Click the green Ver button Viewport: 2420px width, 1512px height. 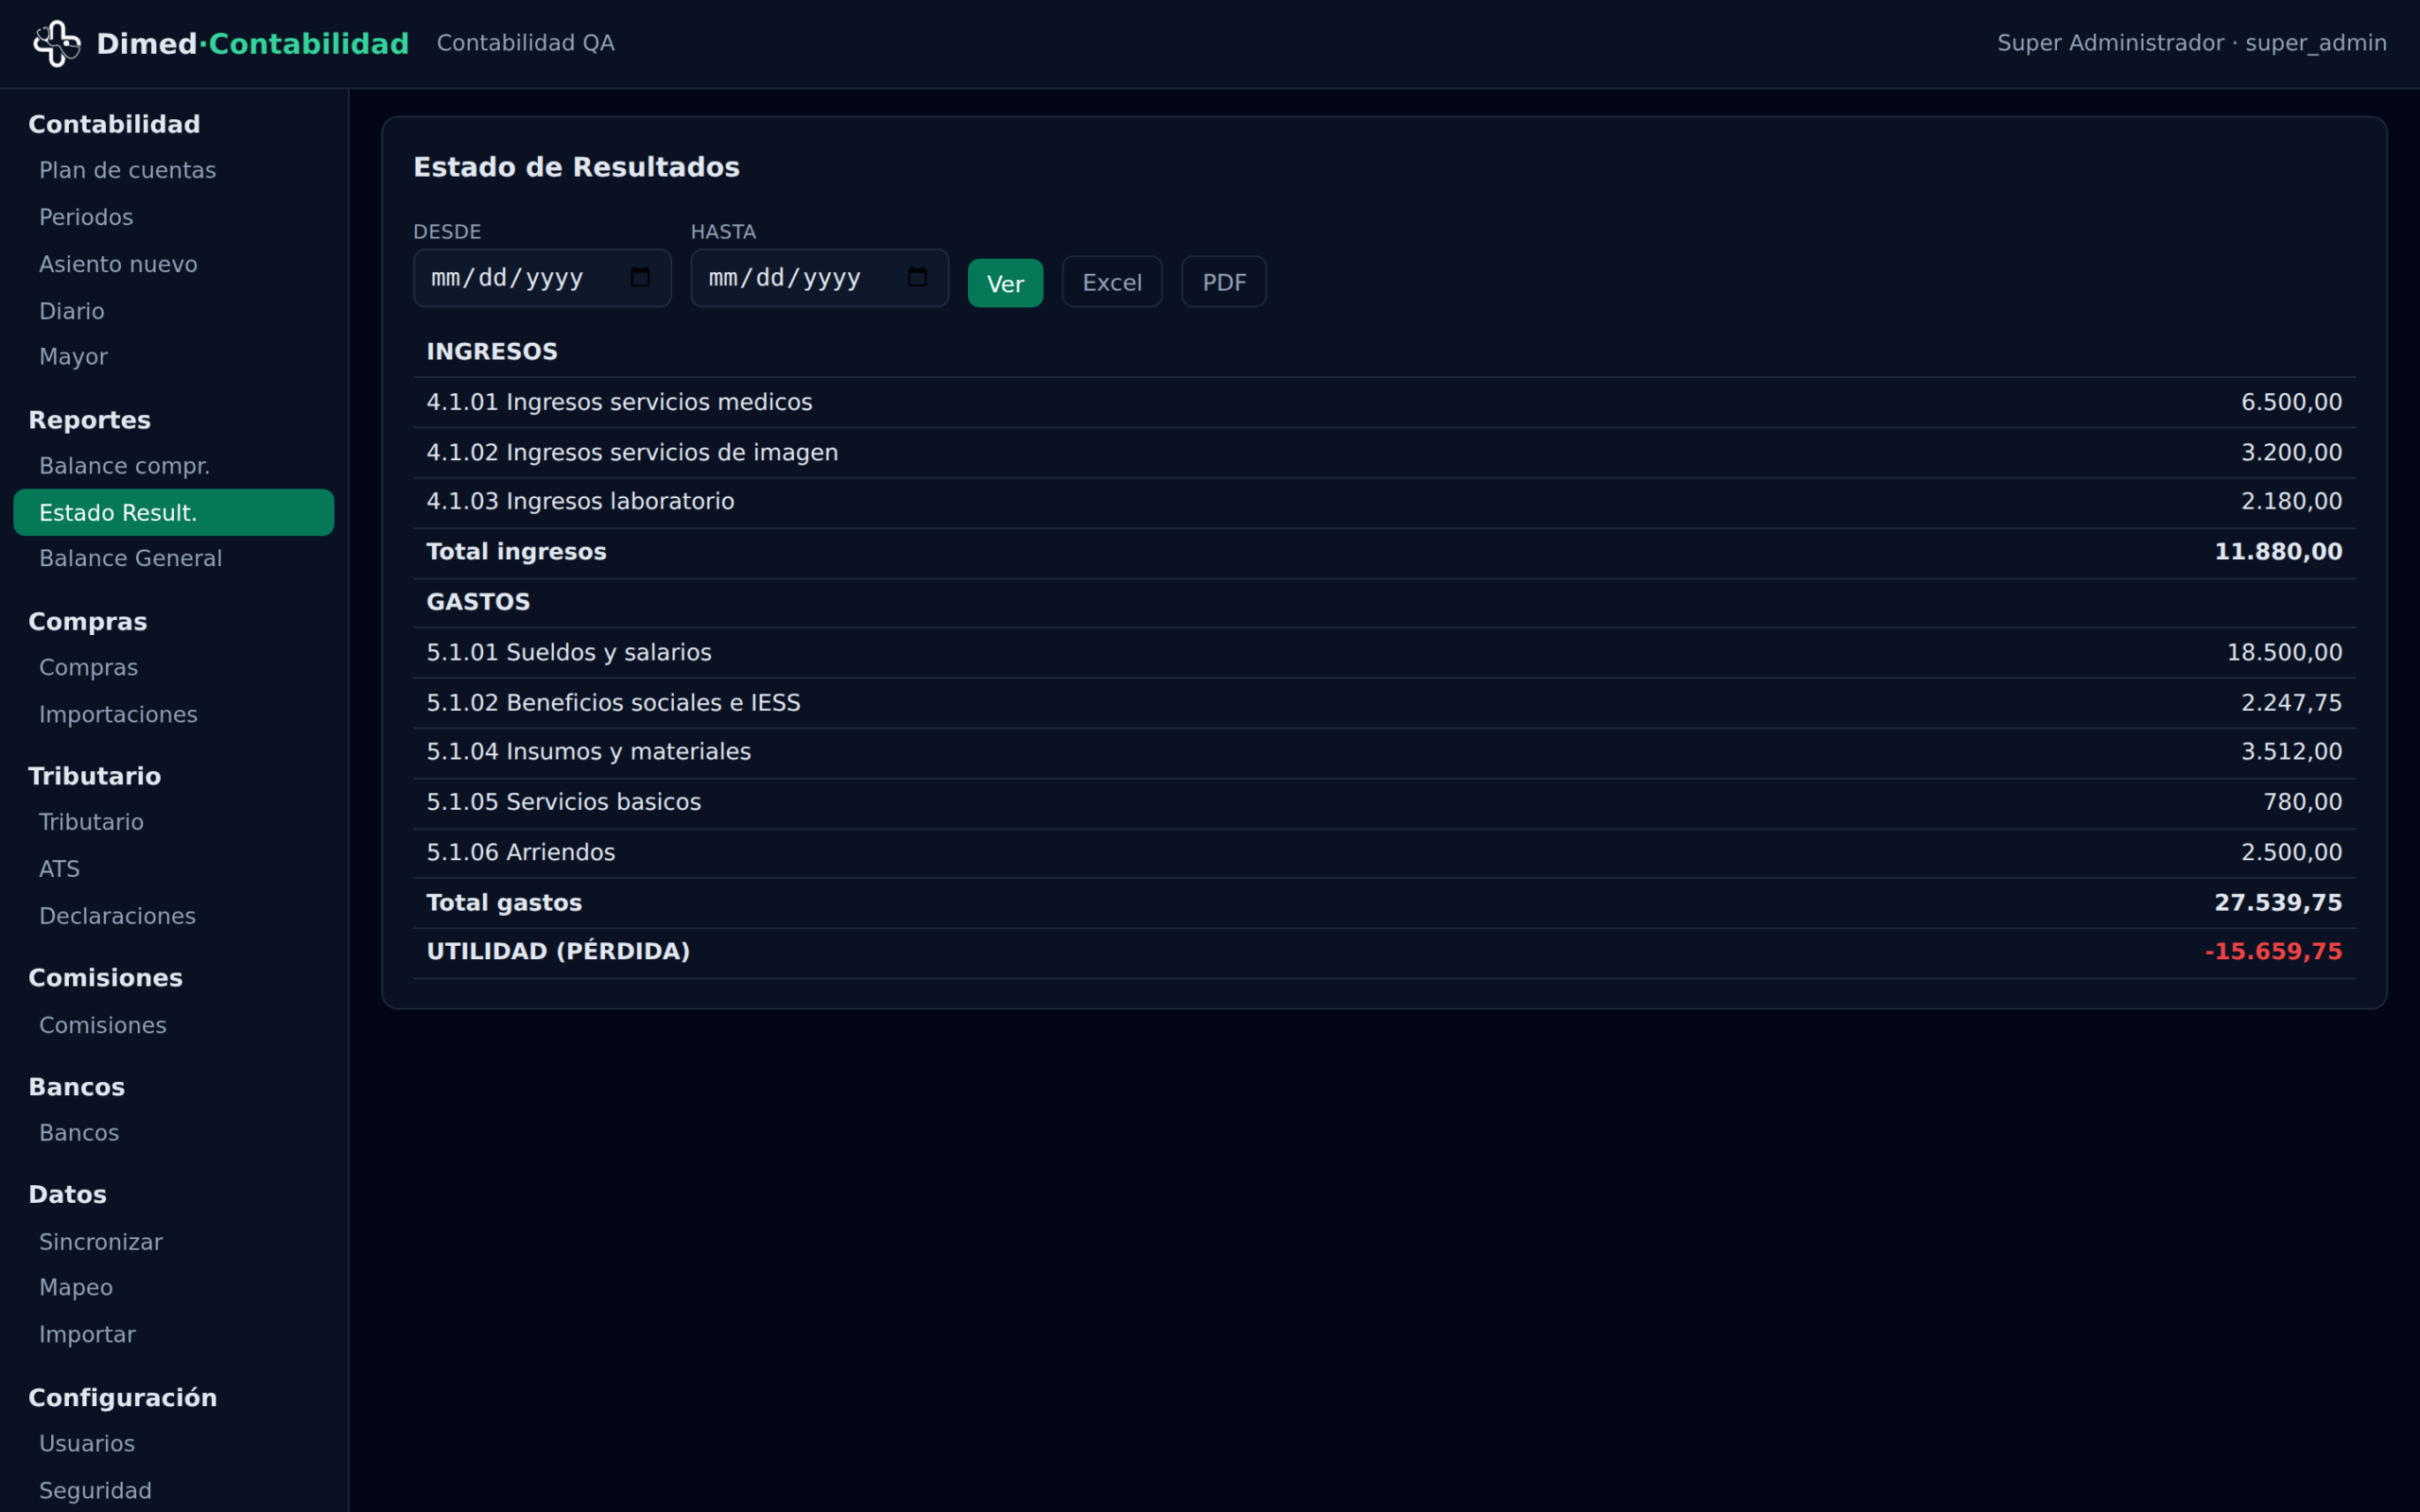coord(1005,283)
